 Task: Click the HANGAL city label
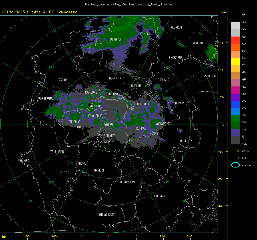click(x=81, y=164)
